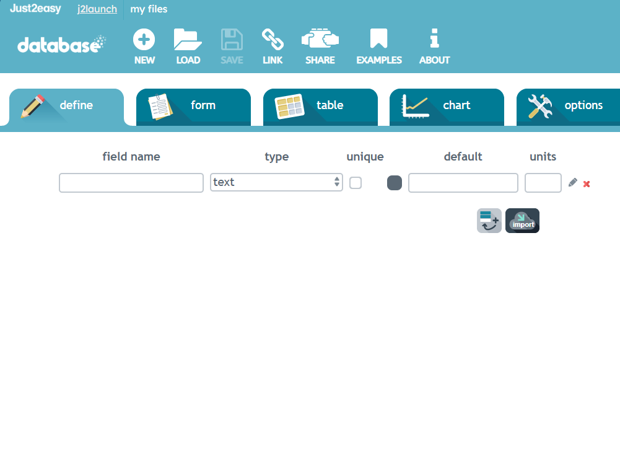Click the 'type' column header
Viewport: 620px width, 476px height.
pos(277,157)
